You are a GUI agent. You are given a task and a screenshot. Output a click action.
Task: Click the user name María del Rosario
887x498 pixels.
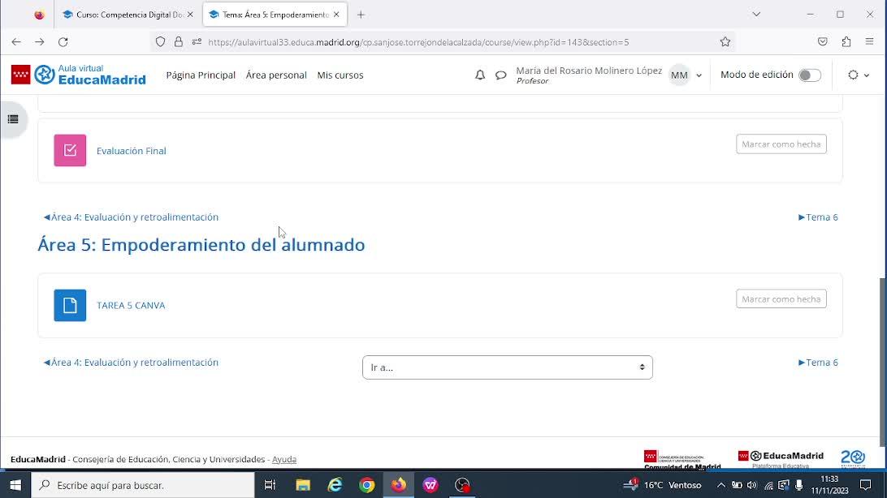point(589,71)
